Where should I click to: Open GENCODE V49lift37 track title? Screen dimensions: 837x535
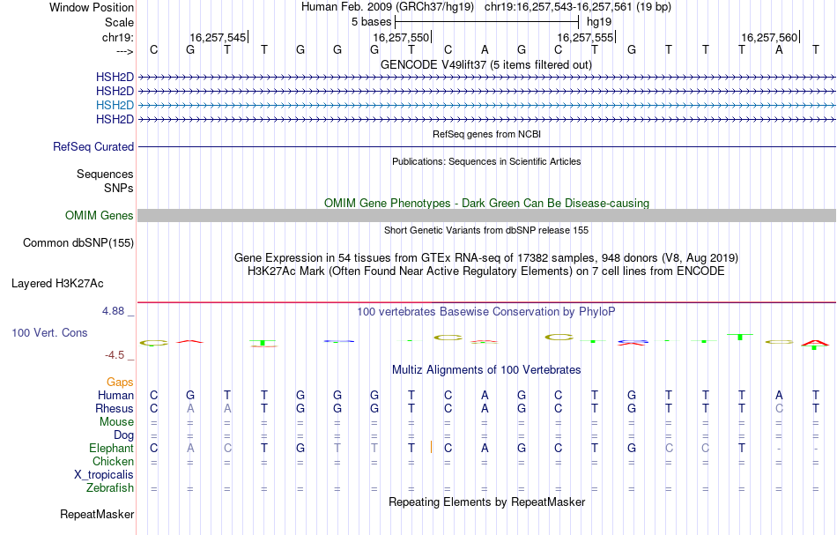[486, 65]
